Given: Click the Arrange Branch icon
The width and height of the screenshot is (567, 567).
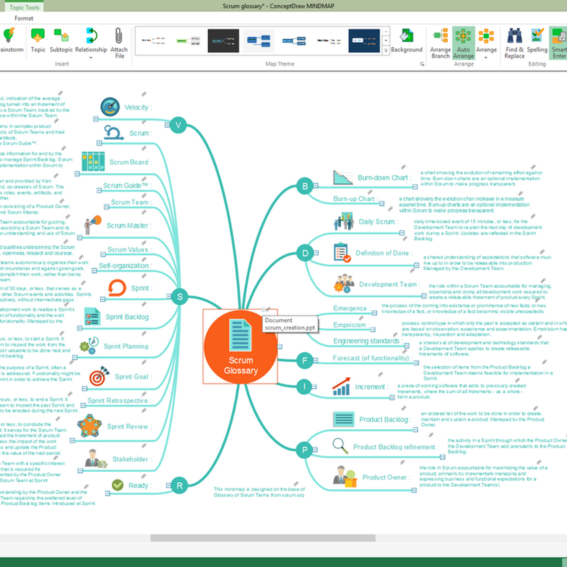Looking at the screenshot, I should [x=440, y=35].
